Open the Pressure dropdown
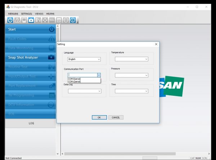The image size is (216, 160). click(131, 75)
